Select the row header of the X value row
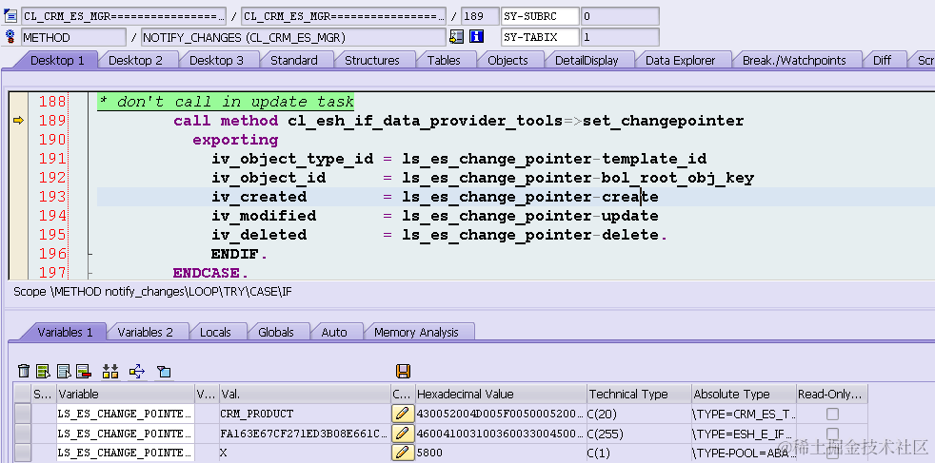 click(x=23, y=453)
